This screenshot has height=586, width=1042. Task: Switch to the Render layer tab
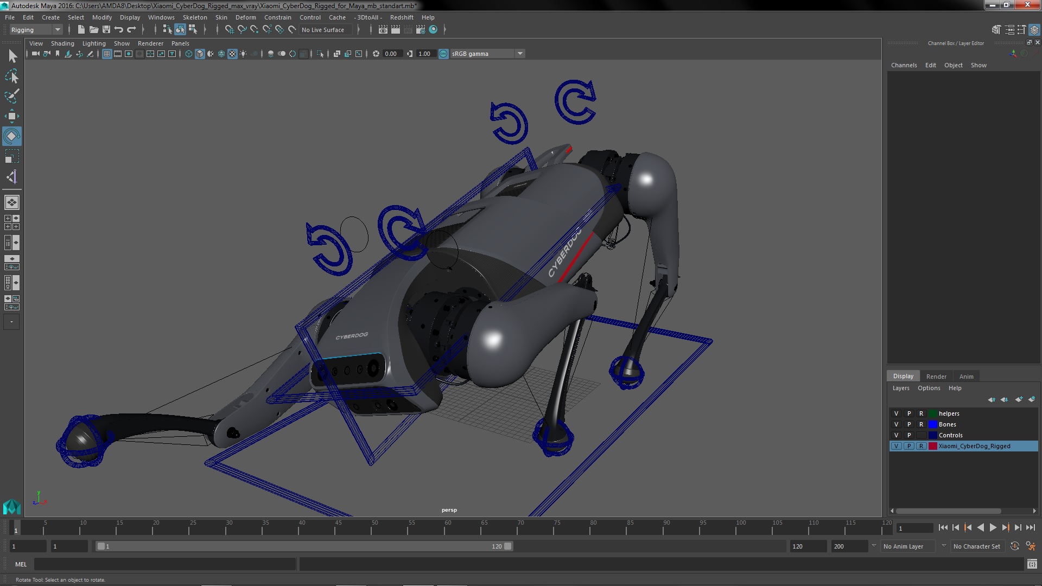click(936, 377)
